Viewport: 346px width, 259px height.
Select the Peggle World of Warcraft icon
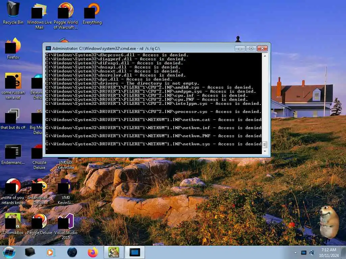66,16
